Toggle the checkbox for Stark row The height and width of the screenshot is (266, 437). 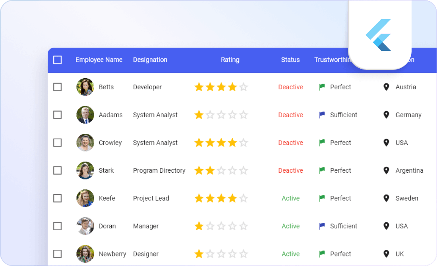click(58, 170)
